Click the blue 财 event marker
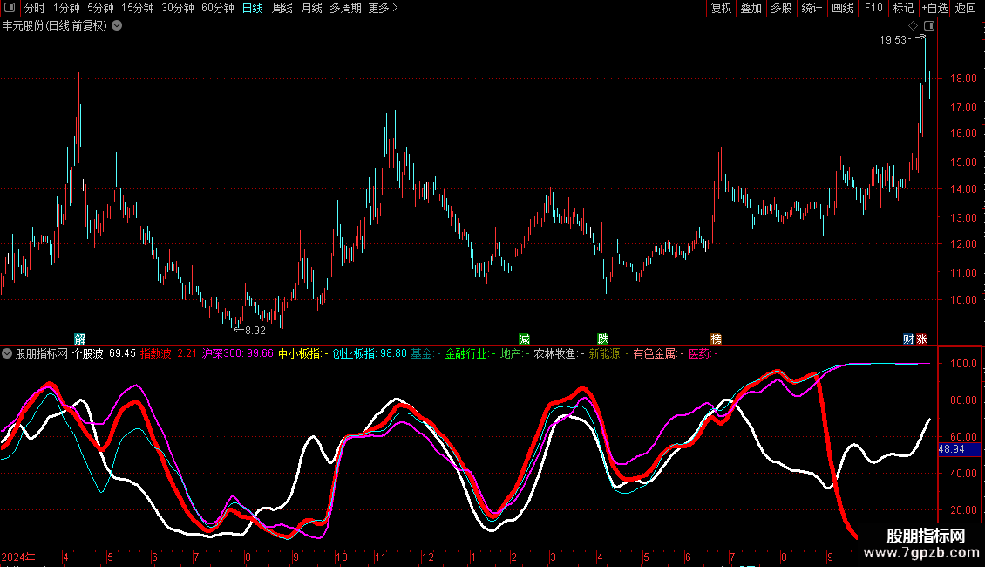985x567 pixels. coord(908,338)
